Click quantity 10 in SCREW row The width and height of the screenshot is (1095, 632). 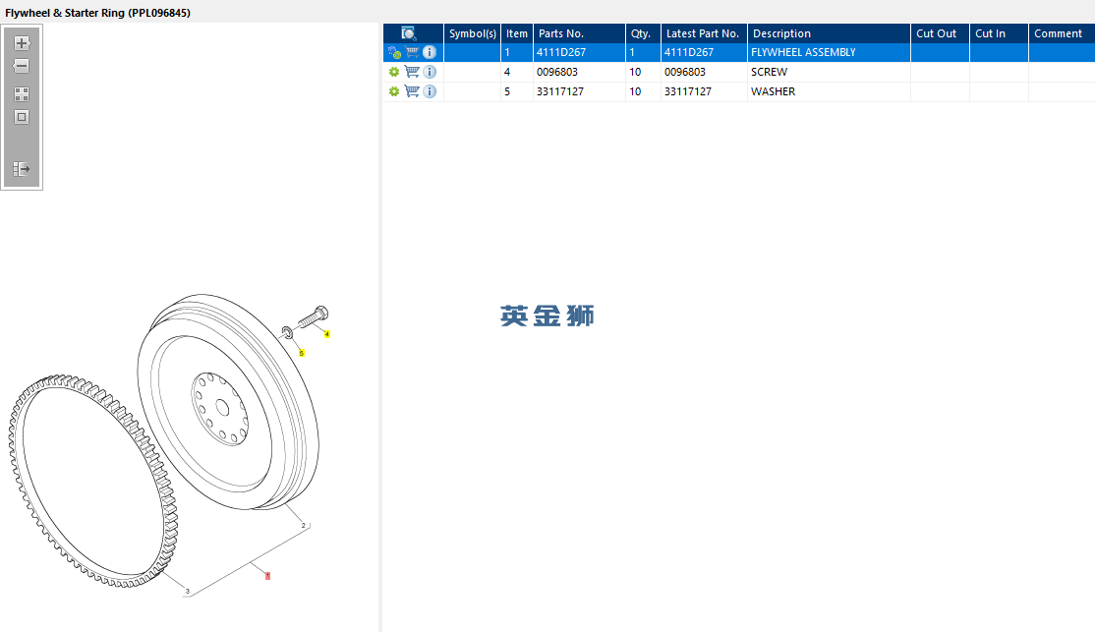tap(635, 72)
